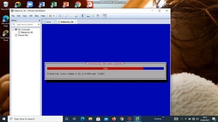Open the Tabs menu
This screenshot has width=218, height=122.
(36, 16)
